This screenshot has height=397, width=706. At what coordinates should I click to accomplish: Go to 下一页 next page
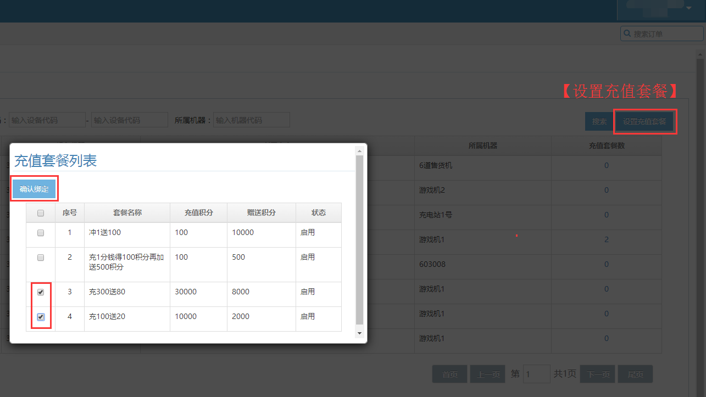coord(598,374)
